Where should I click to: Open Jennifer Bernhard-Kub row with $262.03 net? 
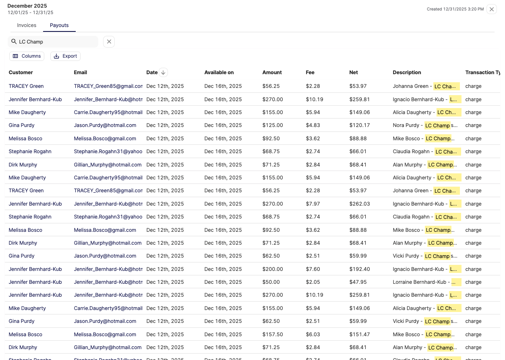(35, 204)
